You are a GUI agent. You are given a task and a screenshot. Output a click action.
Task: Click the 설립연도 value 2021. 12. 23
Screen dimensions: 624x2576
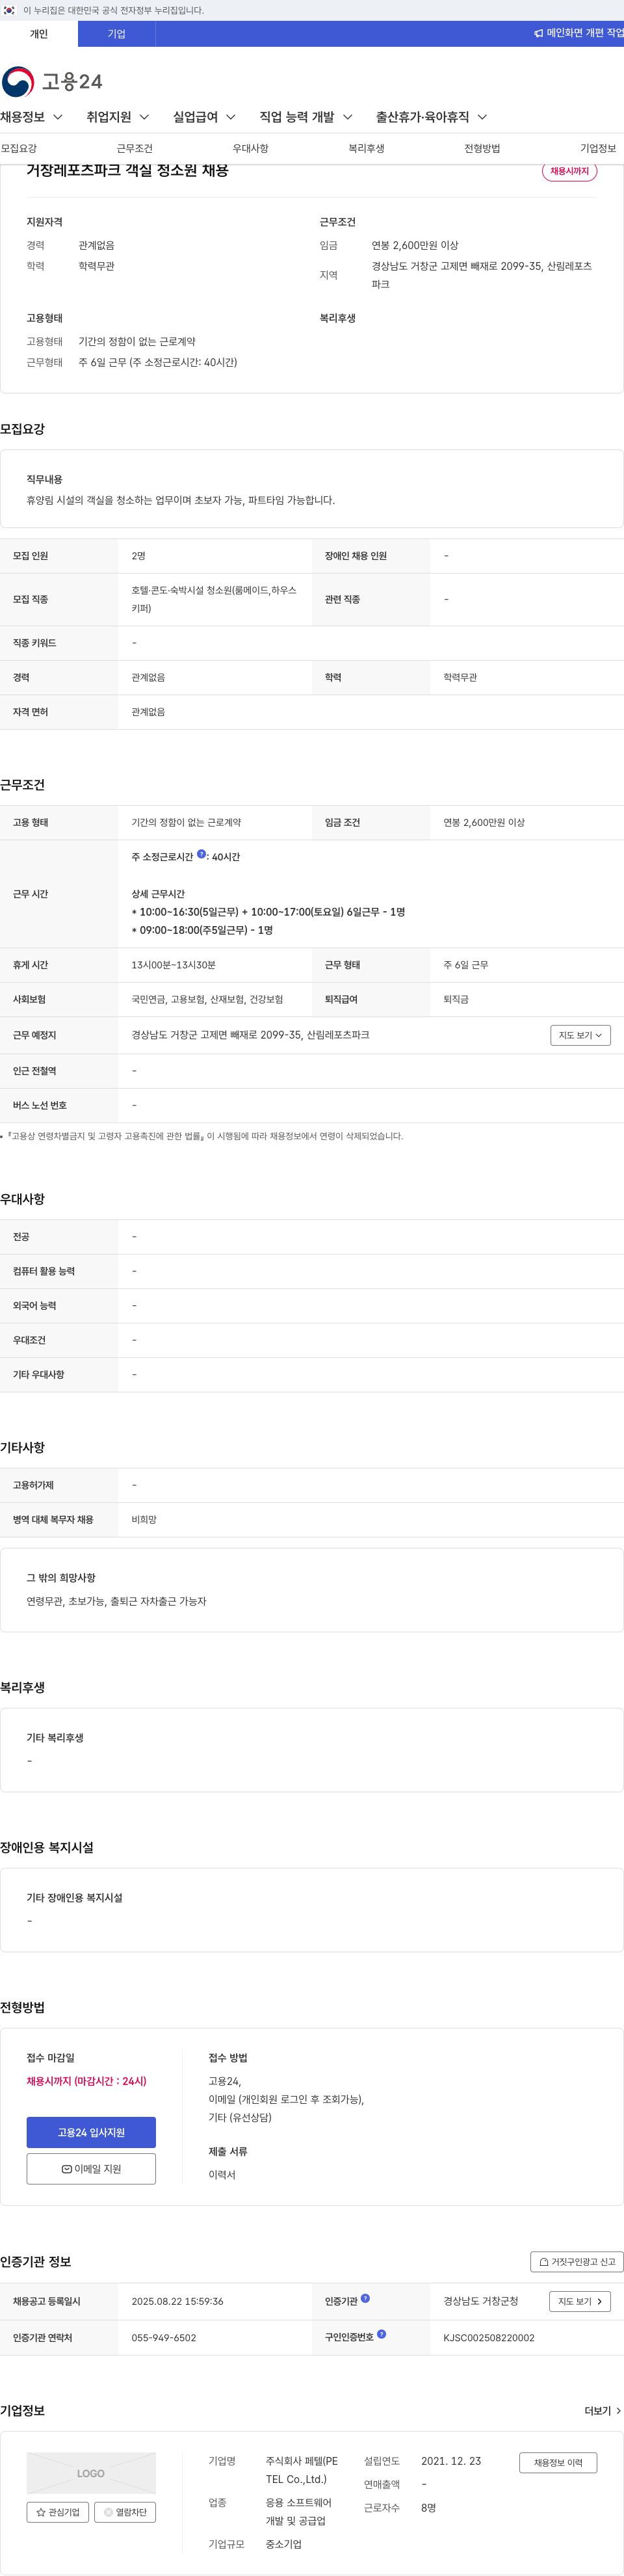[451, 2461]
